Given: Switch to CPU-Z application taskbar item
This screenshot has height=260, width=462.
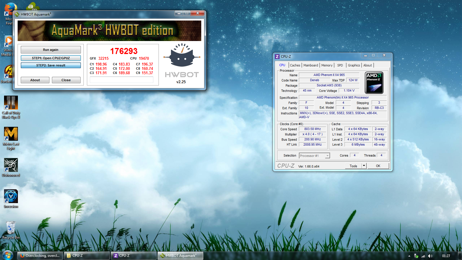Looking at the screenshot, I should tap(134, 256).
